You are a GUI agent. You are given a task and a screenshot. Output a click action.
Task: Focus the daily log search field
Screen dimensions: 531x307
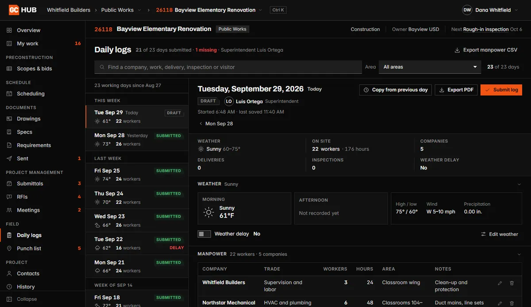click(x=228, y=67)
